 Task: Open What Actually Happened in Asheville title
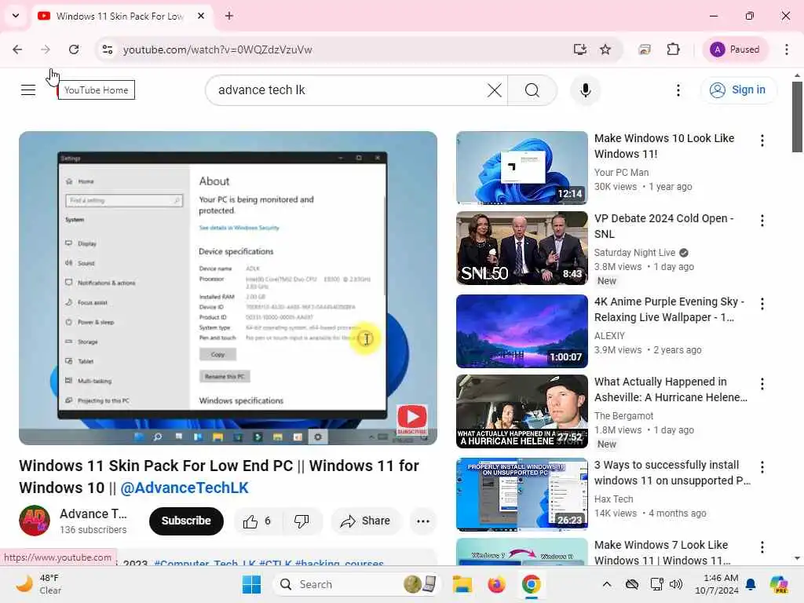pos(671,389)
